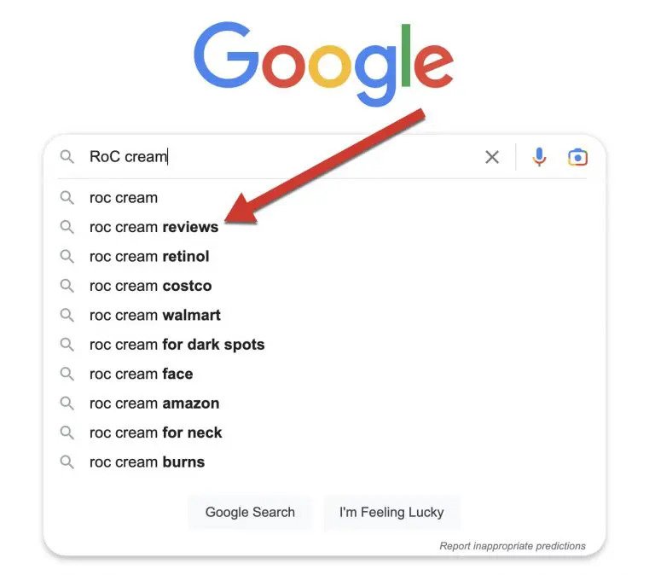Pick the "roc cream for neck" suggestion
655x575 pixels.
(155, 433)
